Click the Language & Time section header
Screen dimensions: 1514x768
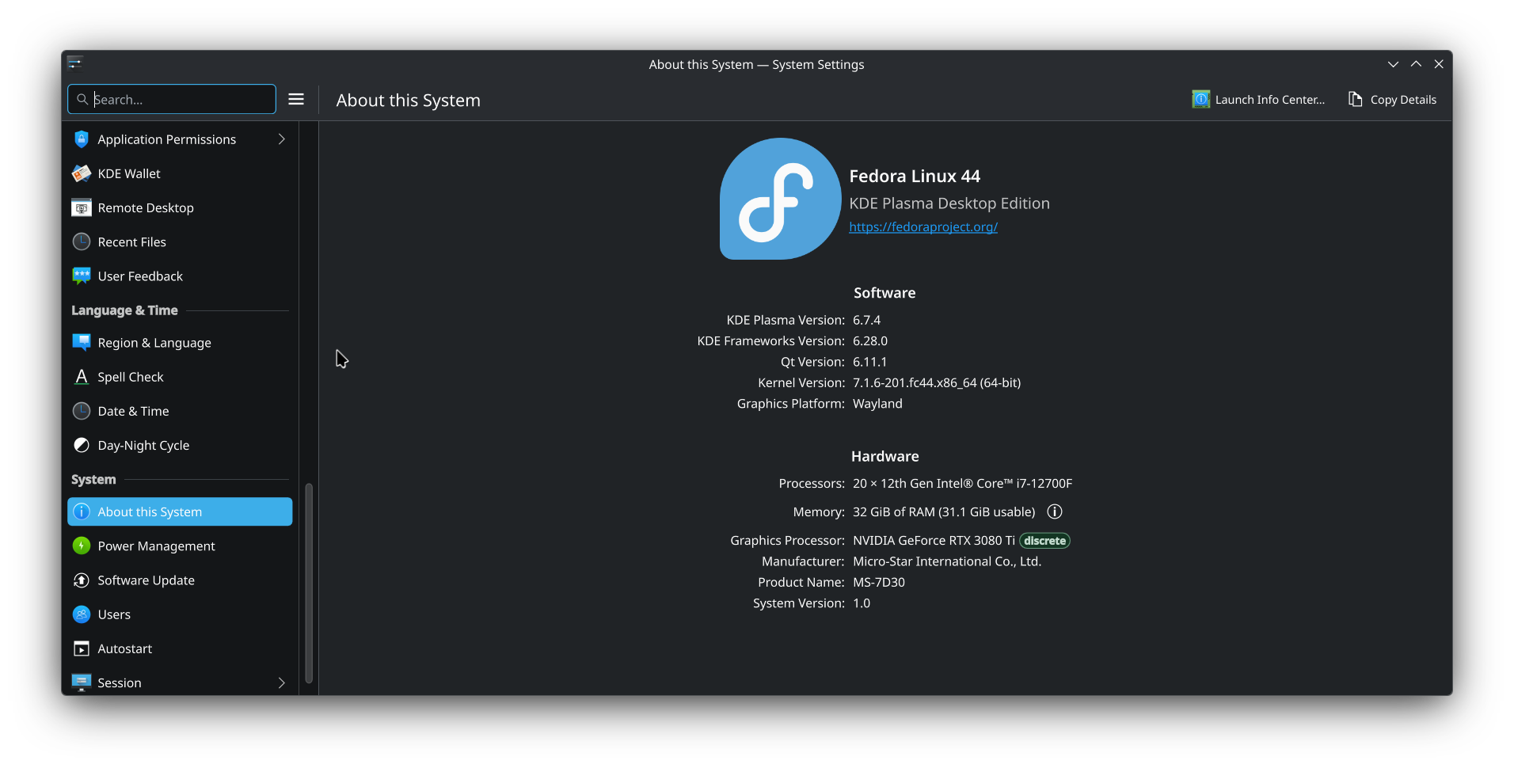click(124, 310)
